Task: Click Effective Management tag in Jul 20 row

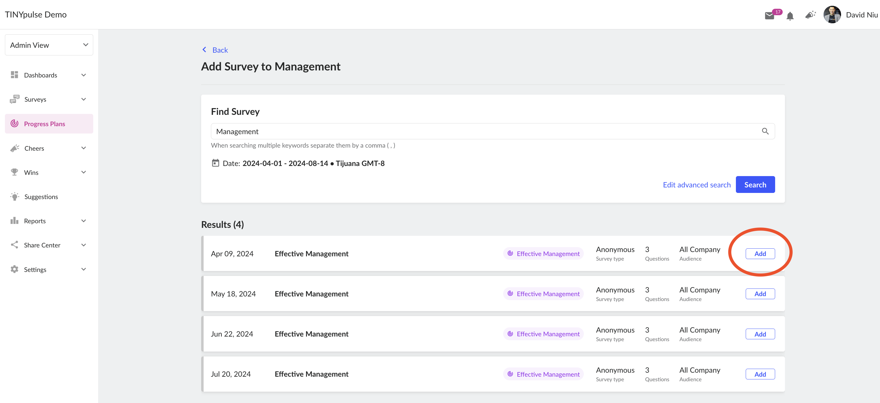Action: pyautogui.click(x=543, y=374)
